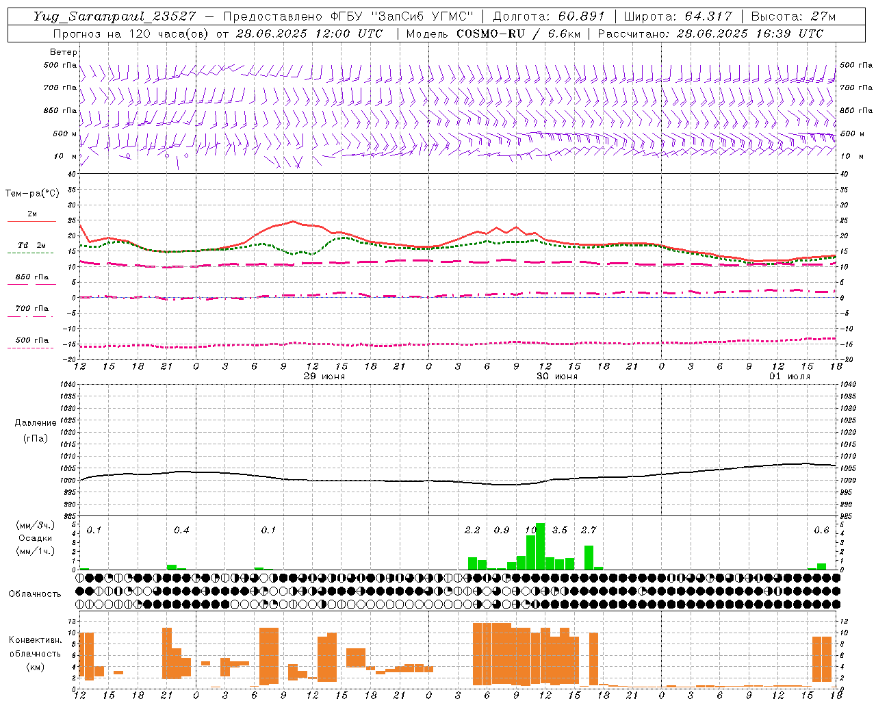Click the 'Давление' pressure panel label
Image resolution: width=876 pixels, height=701 pixels.
click(36, 423)
